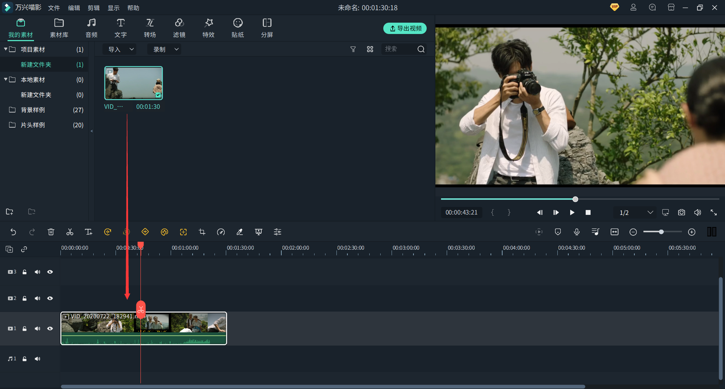Open the speed adjustment tool

(x=221, y=232)
